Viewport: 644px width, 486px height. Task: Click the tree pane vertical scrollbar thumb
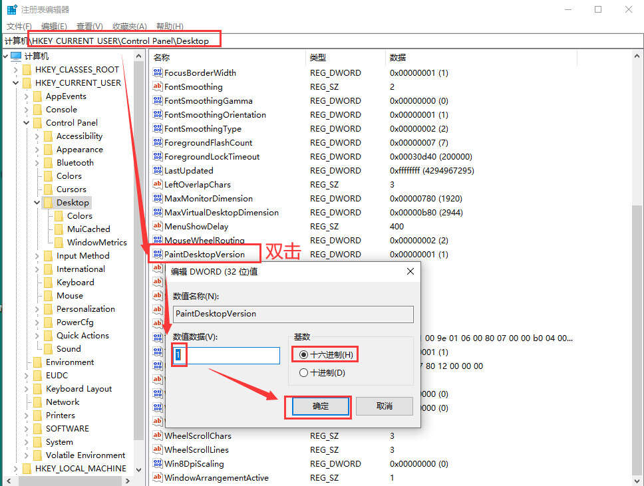(139, 251)
